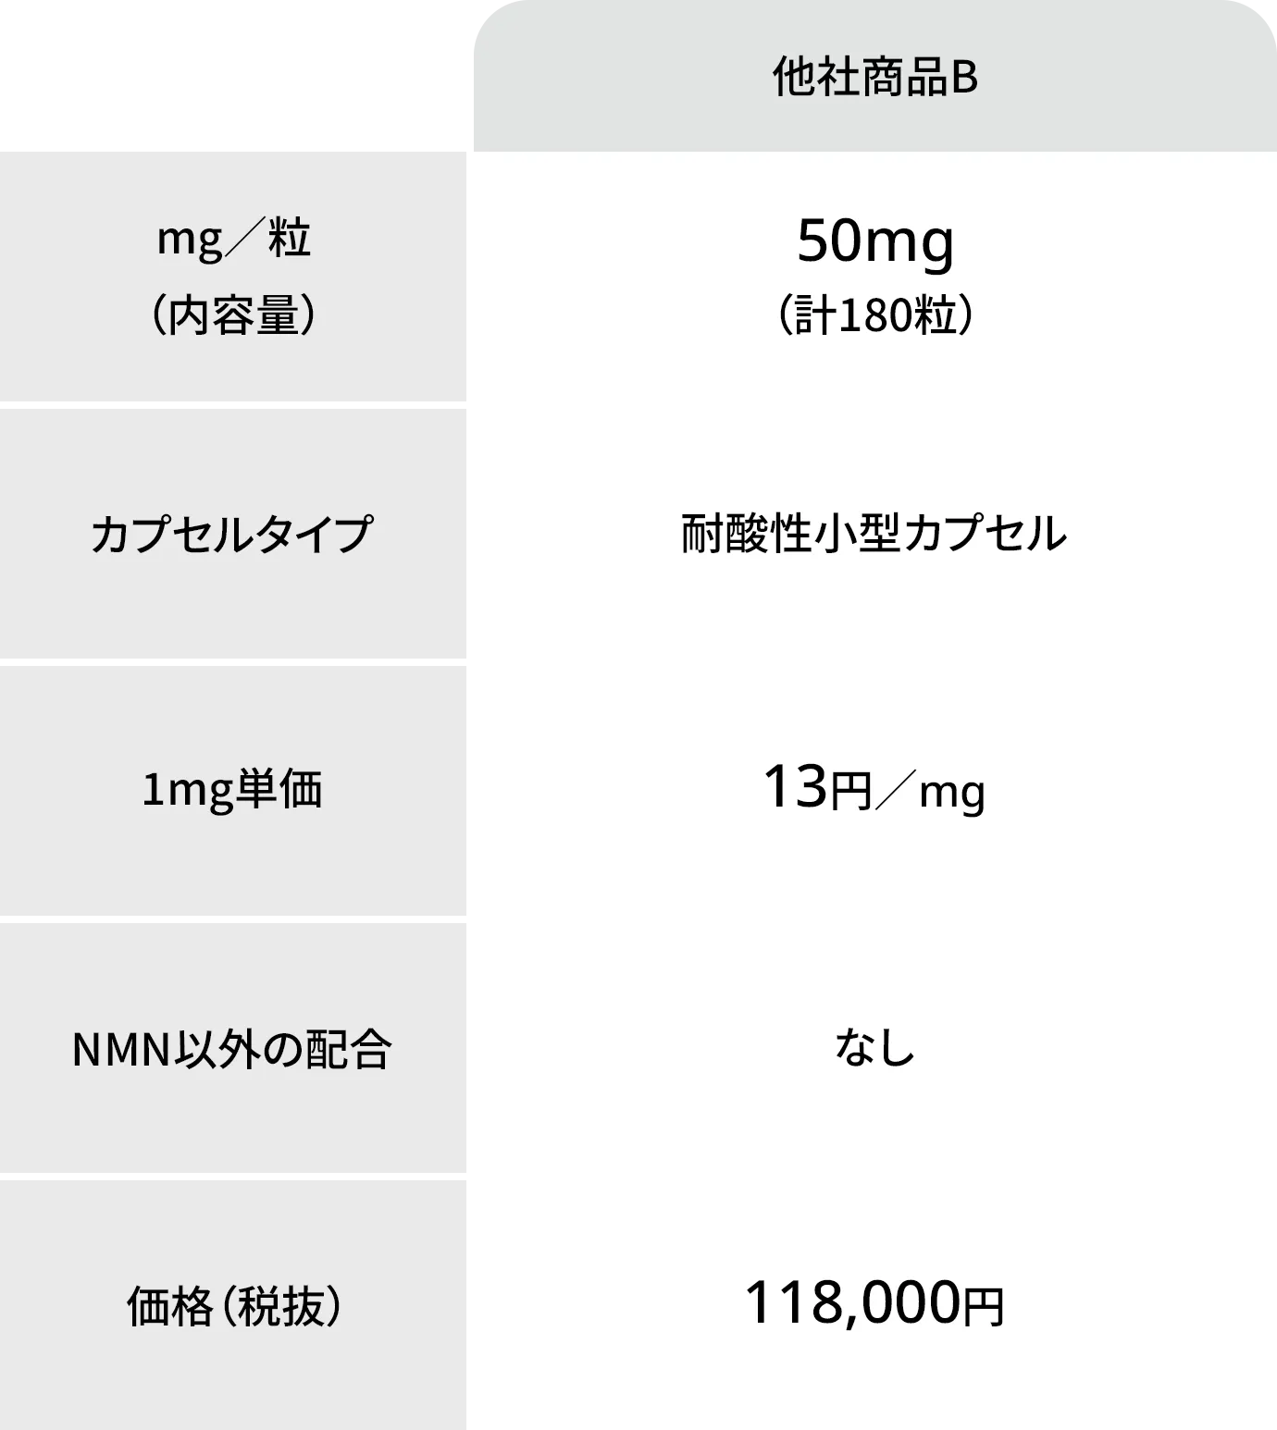Click the なし value
This screenshot has width=1277, height=1430.
click(874, 1049)
